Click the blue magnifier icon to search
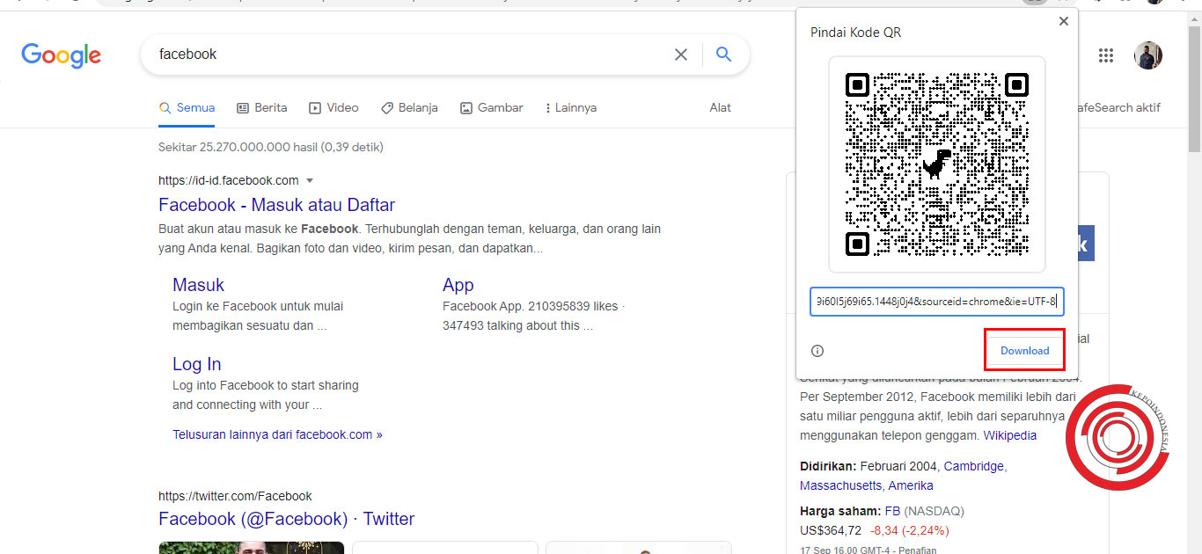1202x554 pixels. click(723, 54)
